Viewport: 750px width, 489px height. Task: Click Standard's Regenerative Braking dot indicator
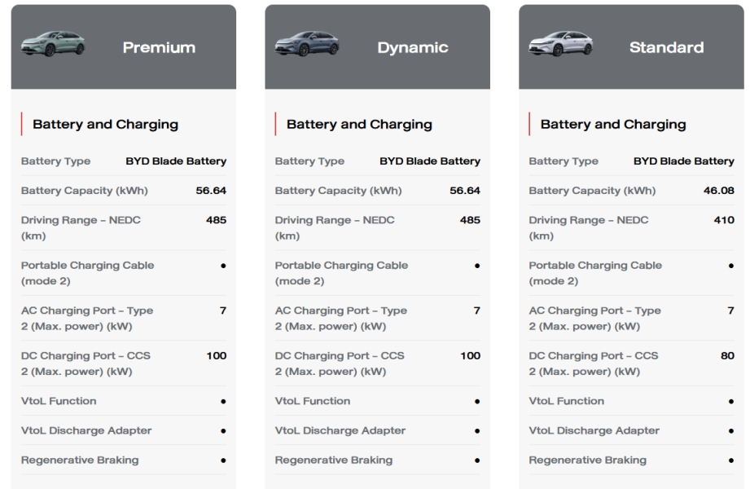coord(731,460)
